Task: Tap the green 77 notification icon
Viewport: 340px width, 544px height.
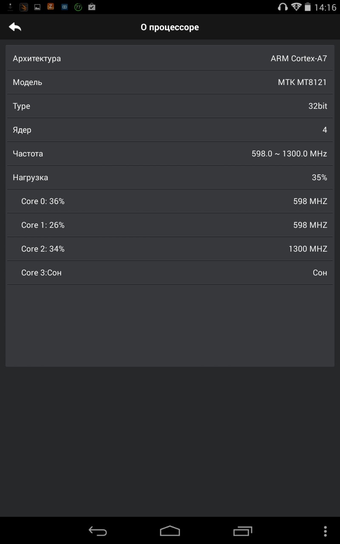Action: (78, 7)
